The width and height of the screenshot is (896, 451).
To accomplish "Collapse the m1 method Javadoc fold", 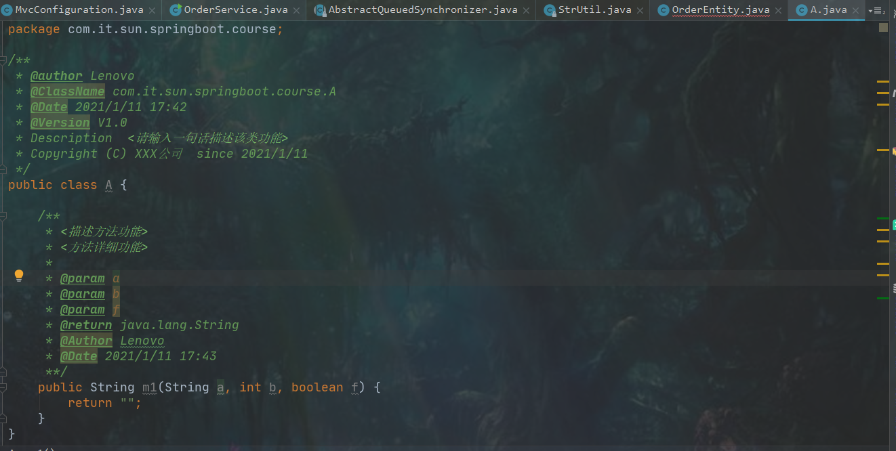I will pyautogui.click(x=4, y=216).
